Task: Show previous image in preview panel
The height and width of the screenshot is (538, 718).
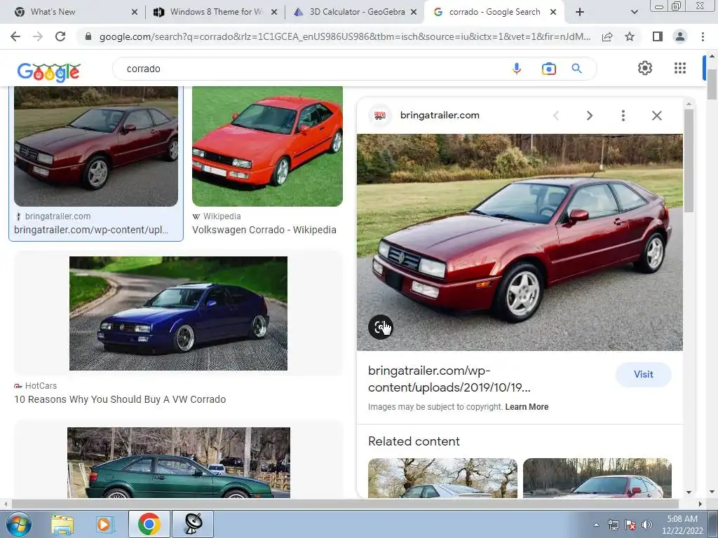Action: tap(556, 116)
